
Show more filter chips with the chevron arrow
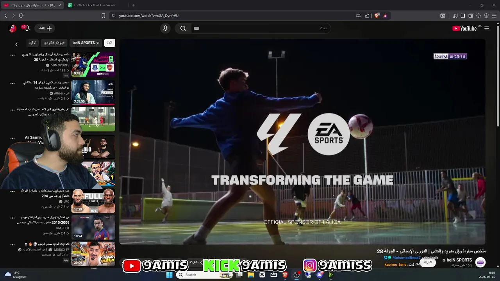pos(16,44)
